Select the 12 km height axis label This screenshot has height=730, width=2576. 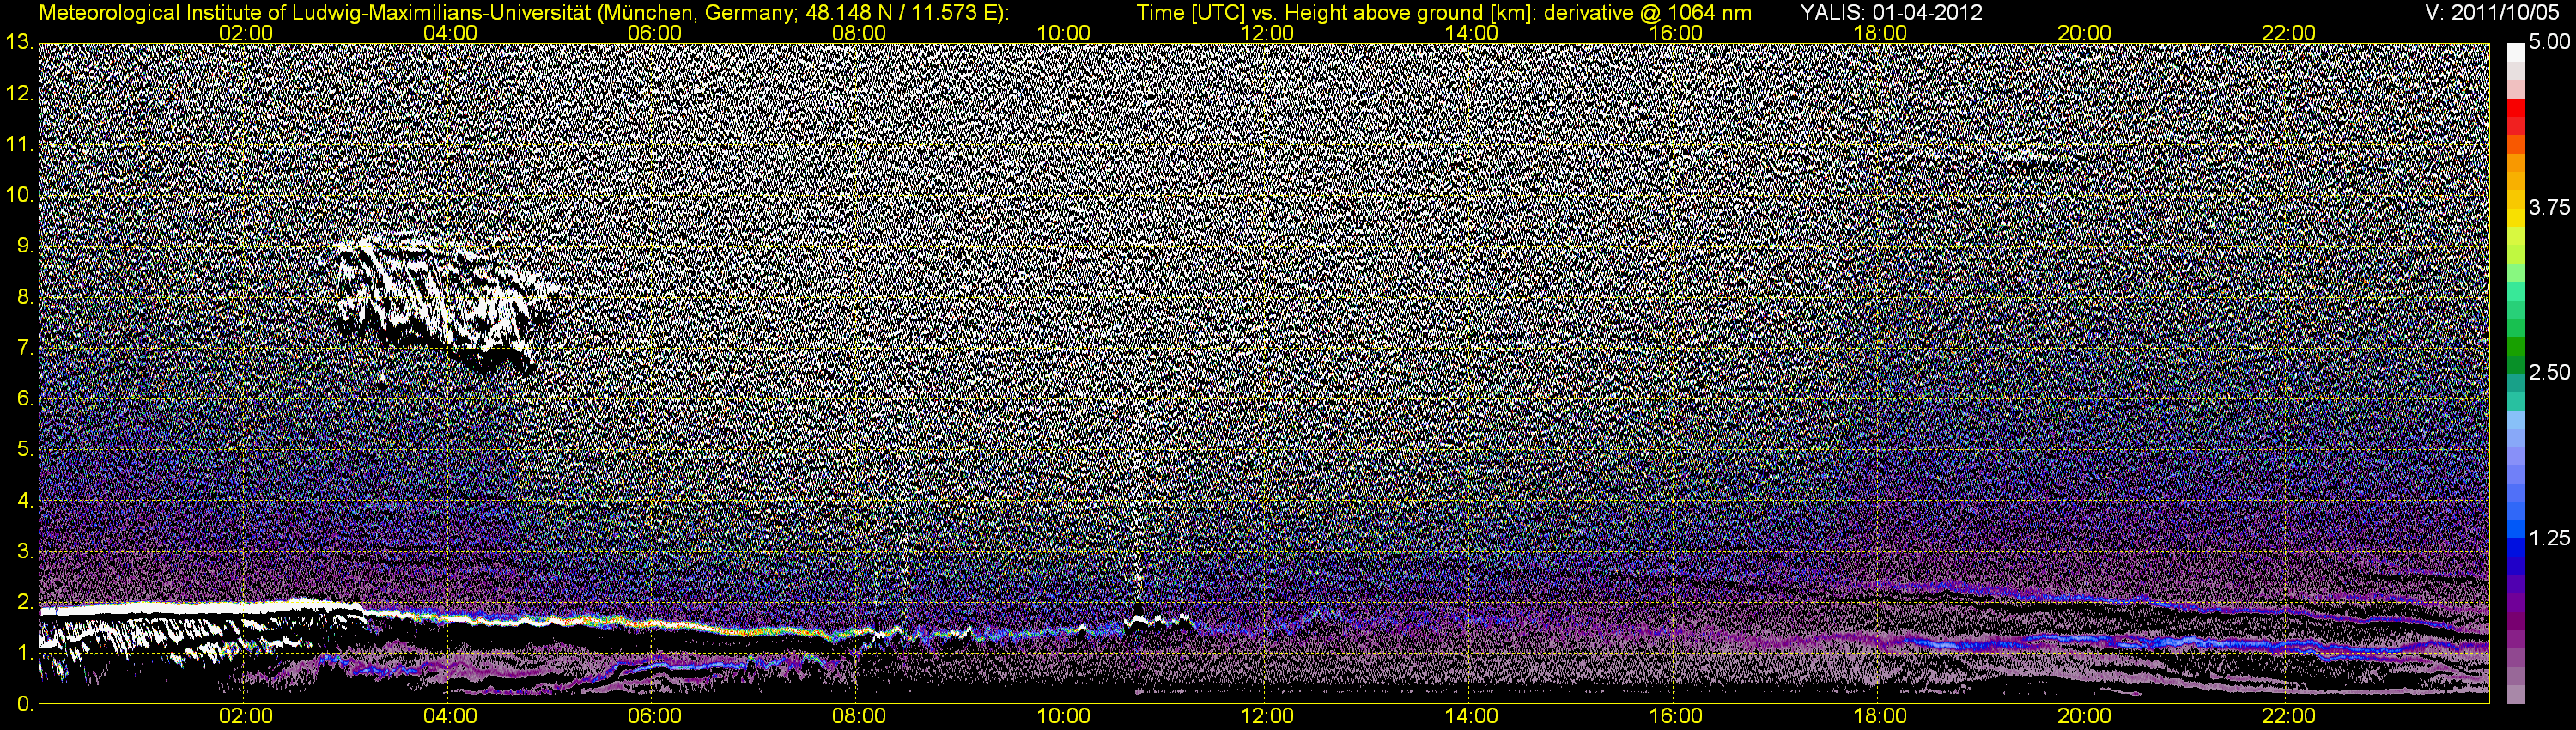pos(19,93)
